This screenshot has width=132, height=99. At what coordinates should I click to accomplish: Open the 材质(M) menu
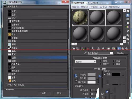[85, 7]
